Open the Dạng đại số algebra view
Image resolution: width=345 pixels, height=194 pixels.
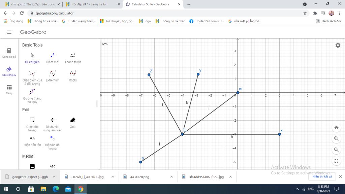tap(9, 53)
